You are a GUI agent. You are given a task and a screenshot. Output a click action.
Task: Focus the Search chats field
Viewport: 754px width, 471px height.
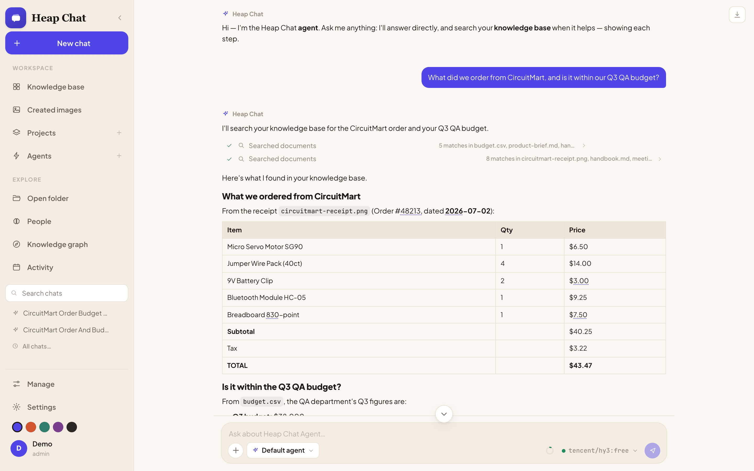point(67,293)
